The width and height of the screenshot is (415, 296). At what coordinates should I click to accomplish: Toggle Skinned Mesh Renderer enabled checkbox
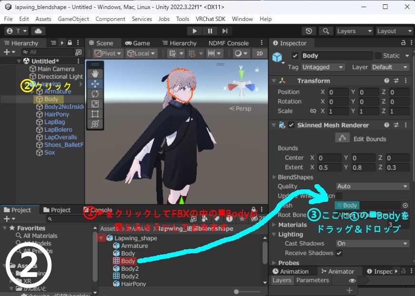pyautogui.click(x=291, y=125)
